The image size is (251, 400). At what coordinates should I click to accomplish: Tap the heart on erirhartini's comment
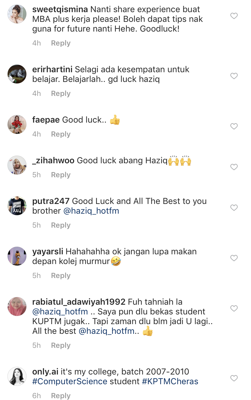234,76
